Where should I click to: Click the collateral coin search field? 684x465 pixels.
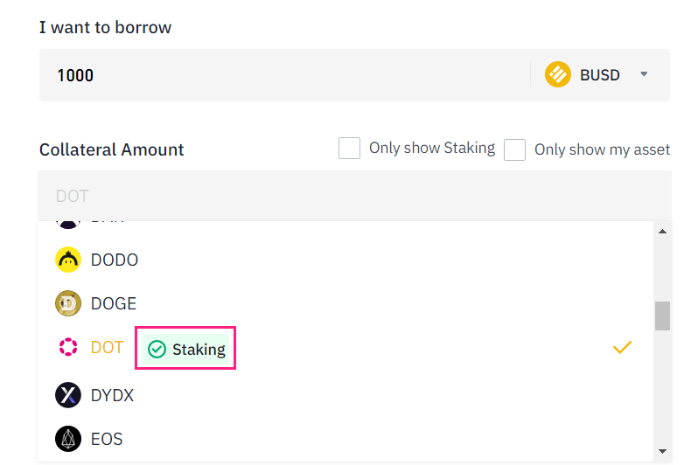click(x=341, y=196)
